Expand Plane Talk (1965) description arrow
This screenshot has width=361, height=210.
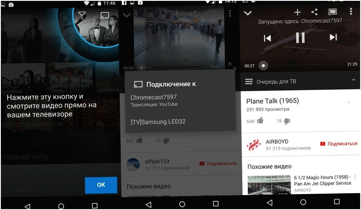click(x=349, y=103)
